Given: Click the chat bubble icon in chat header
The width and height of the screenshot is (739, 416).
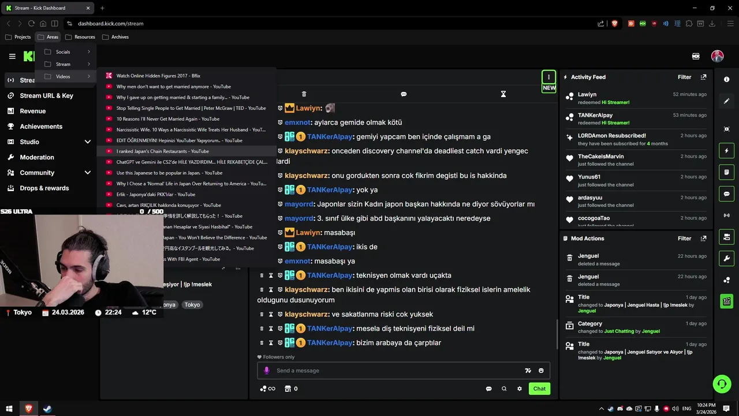Looking at the screenshot, I should tap(404, 94).
